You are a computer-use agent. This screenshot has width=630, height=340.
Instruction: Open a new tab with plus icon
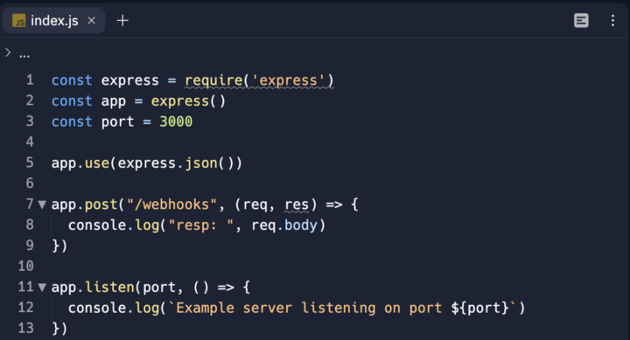click(122, 20)
